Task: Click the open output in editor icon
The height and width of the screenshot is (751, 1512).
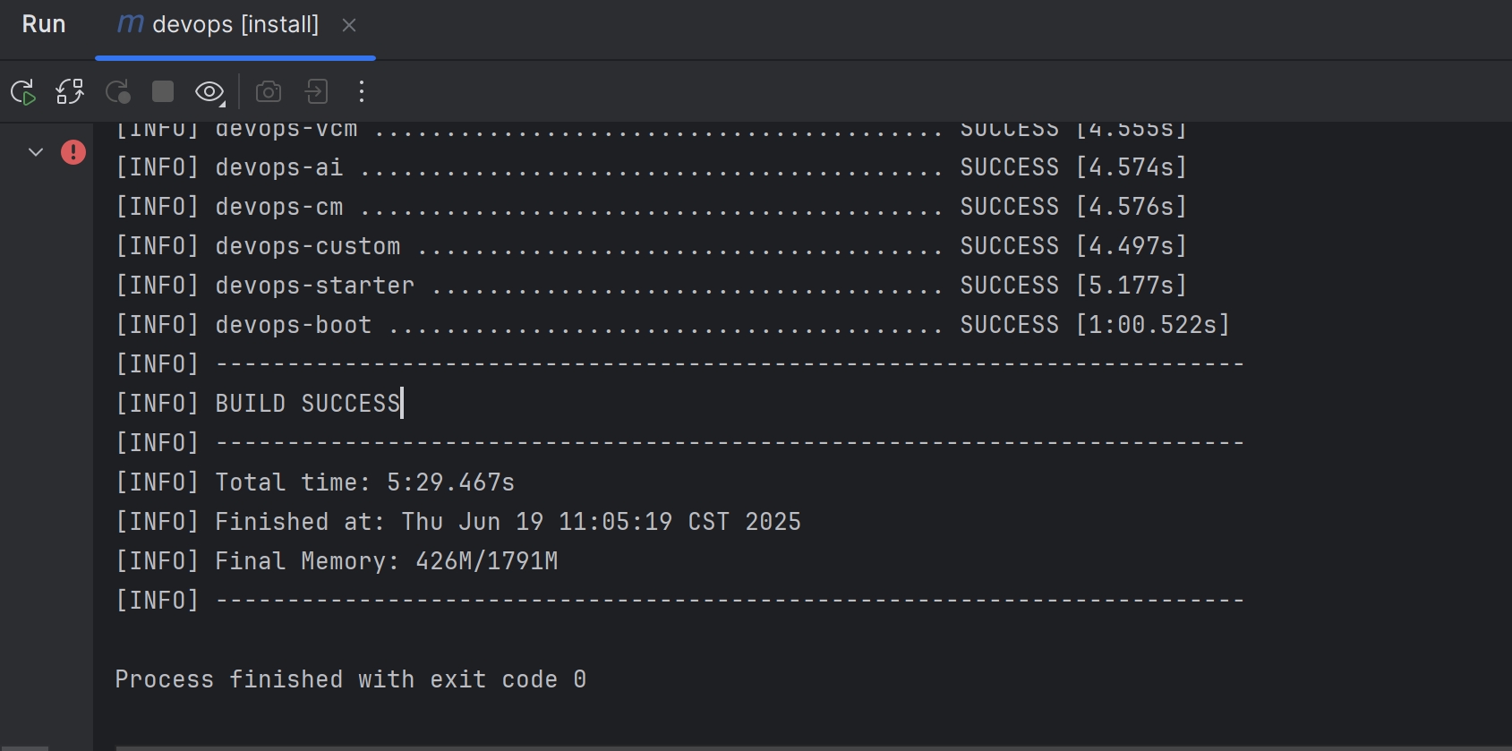Action: pyautogui.click(x=315, y=91)
